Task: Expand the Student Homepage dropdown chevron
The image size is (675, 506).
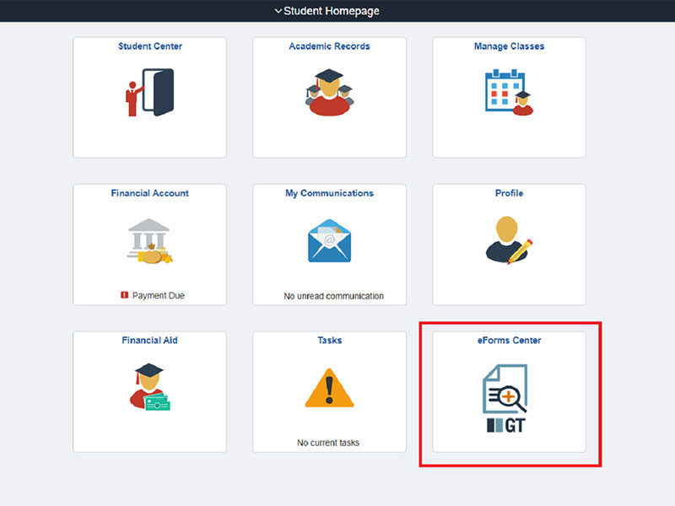Action: pyautogui.click(x=278, y=11)
